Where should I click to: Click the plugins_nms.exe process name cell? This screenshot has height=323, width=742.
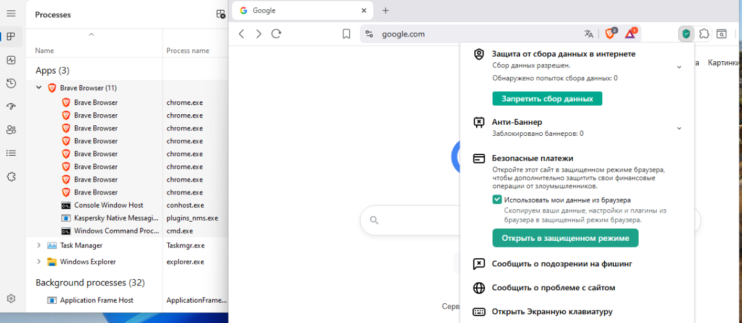point(192,218)
